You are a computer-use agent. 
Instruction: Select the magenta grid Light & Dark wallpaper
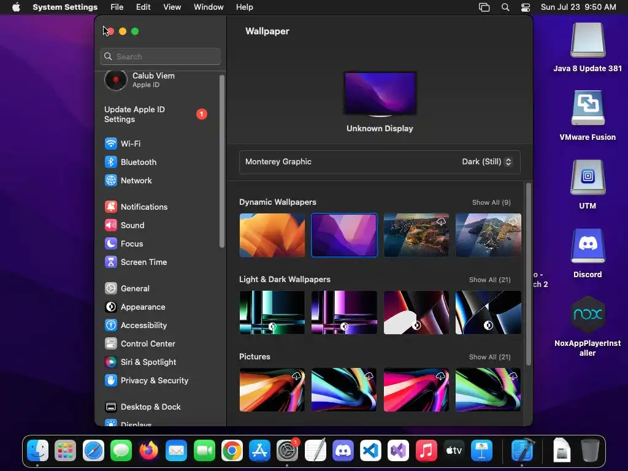[x=344, y=312]
